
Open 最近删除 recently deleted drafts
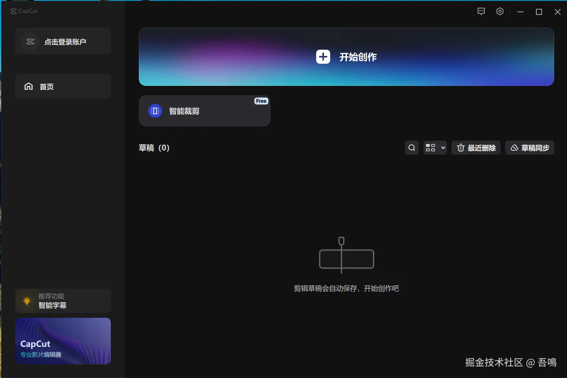(x=476, y=148)
